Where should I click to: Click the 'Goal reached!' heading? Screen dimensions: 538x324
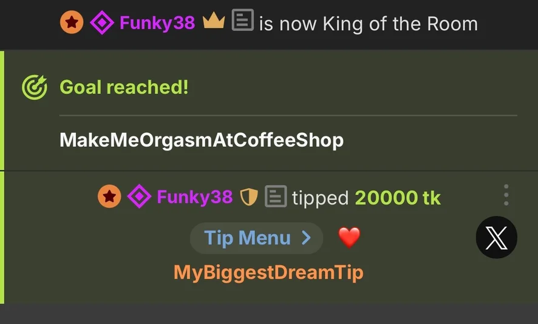pos(124,87)
